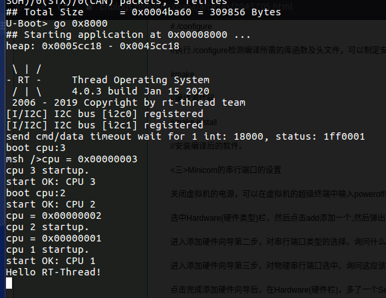Click the '2006 - 2019 Copyright by rt-thread team' line
This screenshot has width=386, height=298.
[128, 103]
